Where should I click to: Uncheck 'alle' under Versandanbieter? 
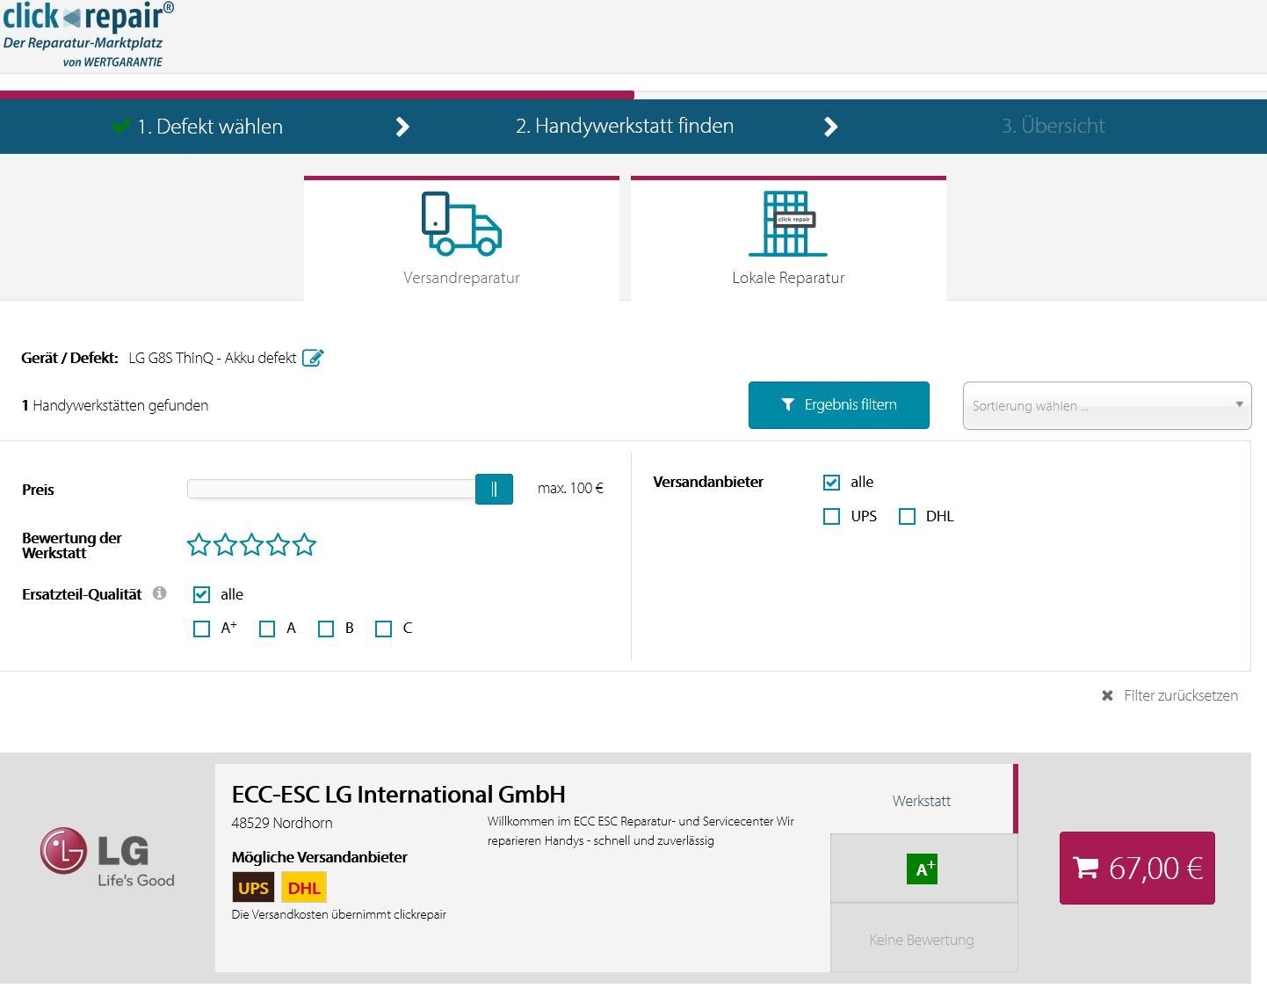[831, 483]
